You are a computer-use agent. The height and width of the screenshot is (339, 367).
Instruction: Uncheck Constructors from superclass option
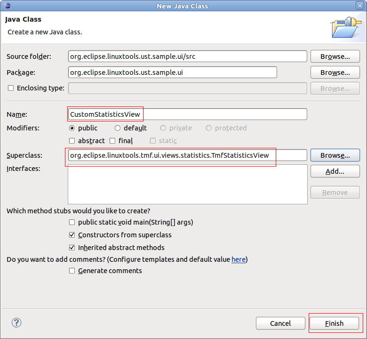[72, 235]
